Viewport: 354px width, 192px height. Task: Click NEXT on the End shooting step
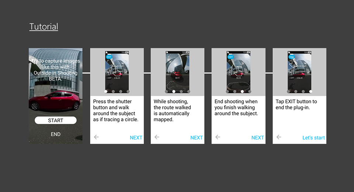click(258, 138)
